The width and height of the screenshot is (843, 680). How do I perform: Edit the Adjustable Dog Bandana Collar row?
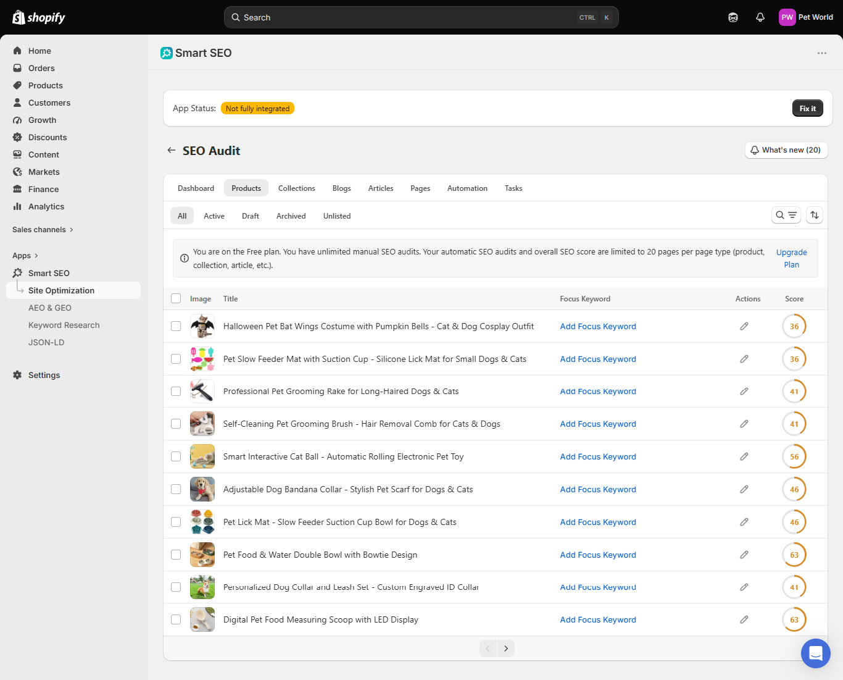744,489
